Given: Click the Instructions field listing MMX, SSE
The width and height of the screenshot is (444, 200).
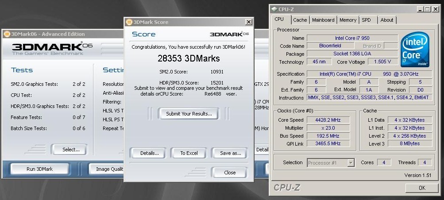Looking at the screenshot, I should (x=370, y=98).
